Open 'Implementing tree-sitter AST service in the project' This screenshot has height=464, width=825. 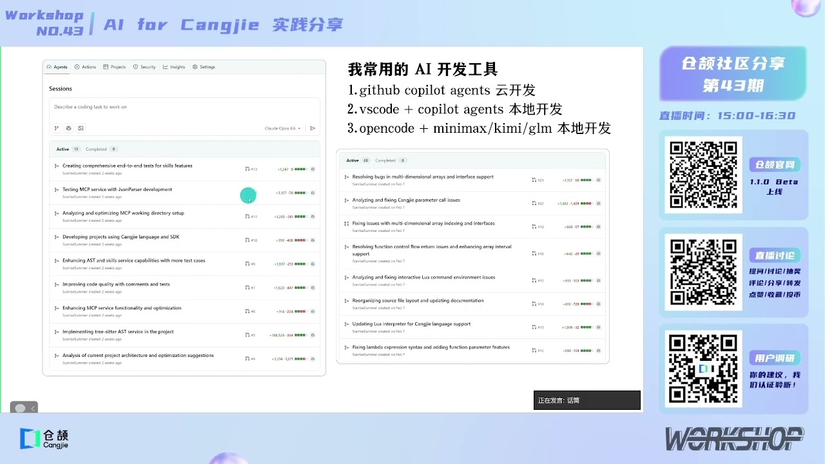pos(118,332)
